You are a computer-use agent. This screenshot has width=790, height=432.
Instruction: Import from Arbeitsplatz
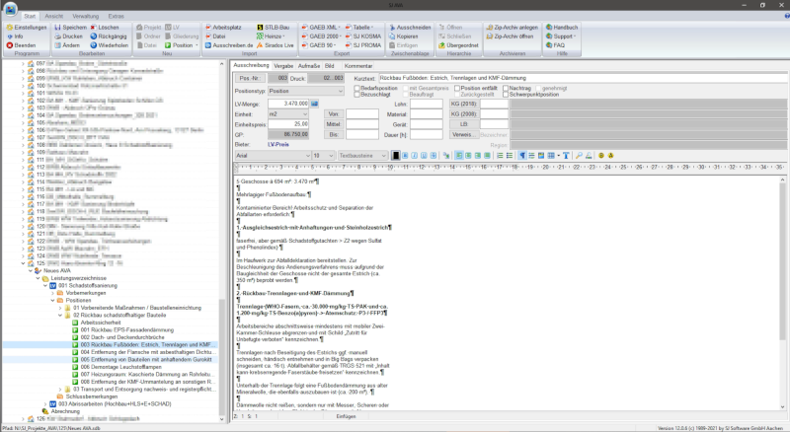223,28
